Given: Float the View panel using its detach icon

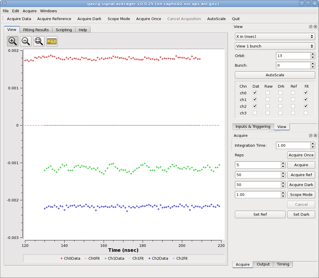Looking at the screenshot, I should tap(311, 26).
